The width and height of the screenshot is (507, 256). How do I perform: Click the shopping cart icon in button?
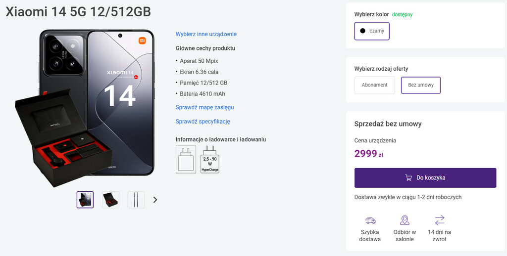click(408, 178)
